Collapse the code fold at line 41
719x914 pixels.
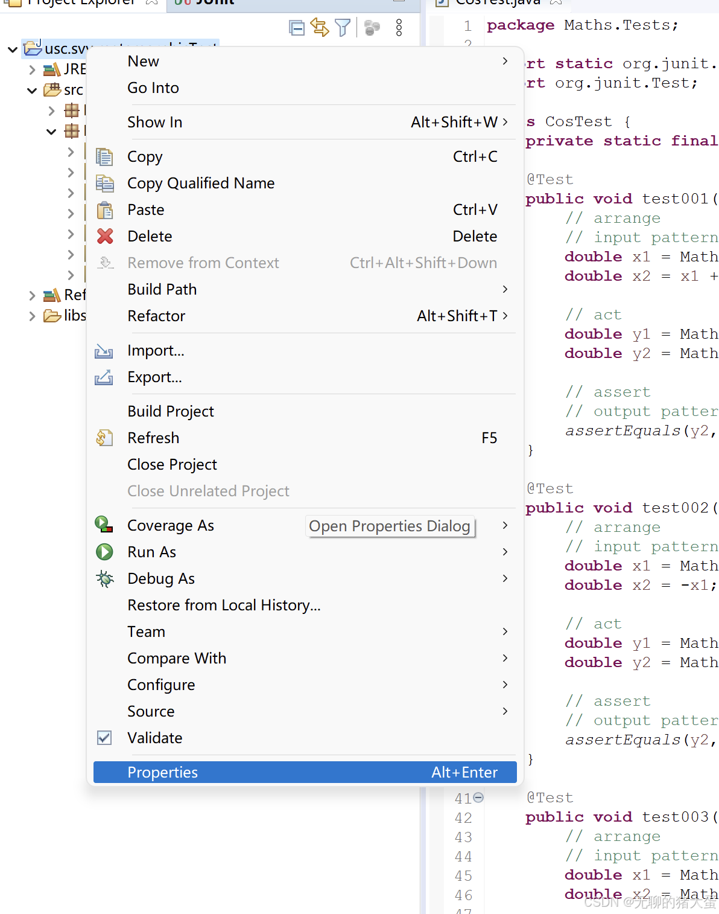pyautogui.click(x=478, y=797)
